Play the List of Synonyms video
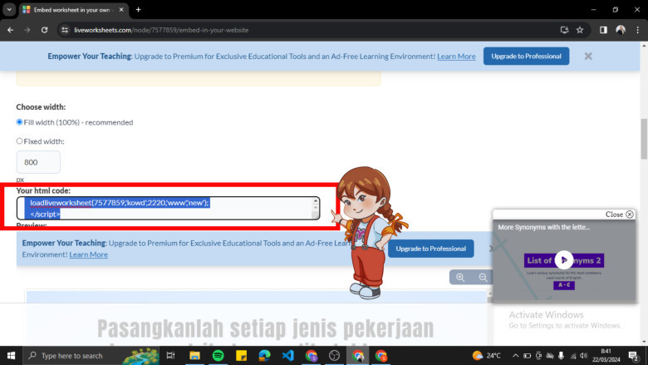 pos(564,260)
